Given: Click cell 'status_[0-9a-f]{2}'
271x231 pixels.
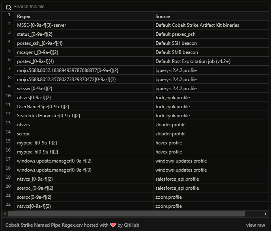Looking at the screenshot, I should coord(84,34).
